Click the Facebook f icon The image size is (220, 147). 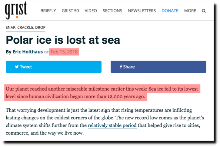pyautogui.click(x=121, y=67)
